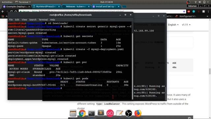Open the terminal Help menu
This screenshot has height=119, width=211.
click(x=52, y=20)
